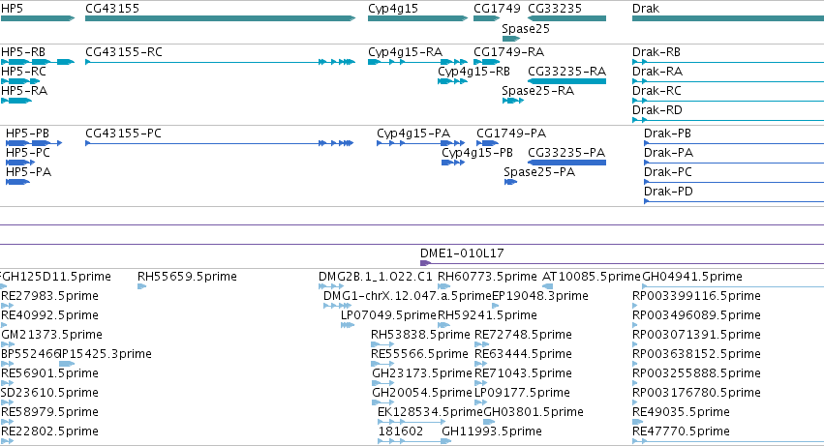
Task: Select the RH55659.5prime EST
Action: [142, 286]
